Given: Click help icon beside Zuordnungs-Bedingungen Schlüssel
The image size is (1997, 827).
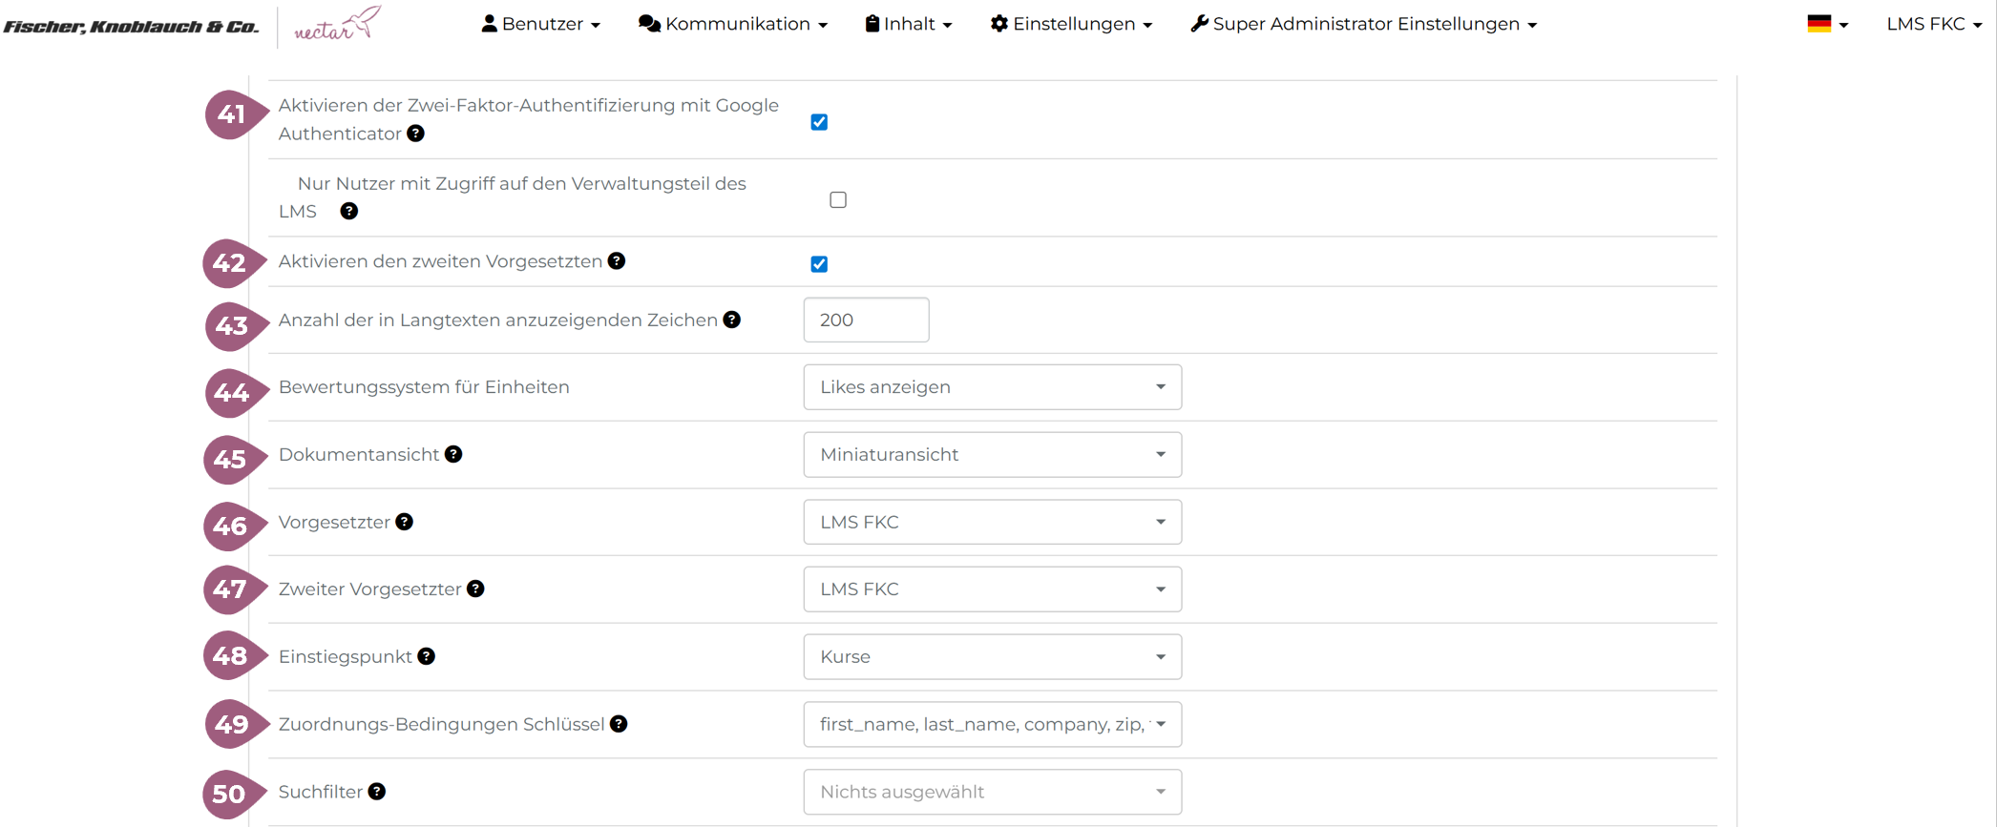Looking at the screenshot, I should (619, 724).
